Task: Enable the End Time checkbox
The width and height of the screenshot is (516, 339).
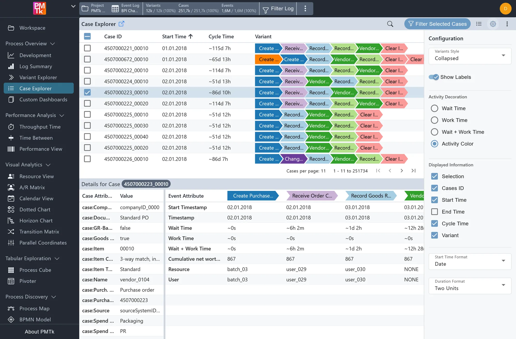Action: point(434,212)
